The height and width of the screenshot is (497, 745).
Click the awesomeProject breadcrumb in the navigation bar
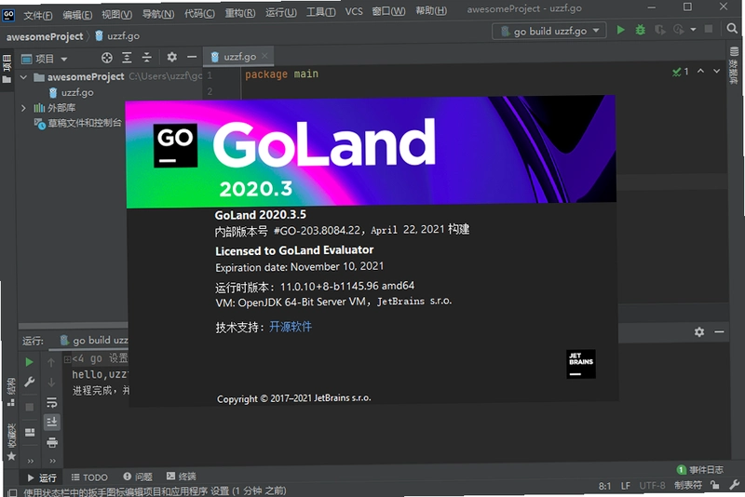(45, 36)
